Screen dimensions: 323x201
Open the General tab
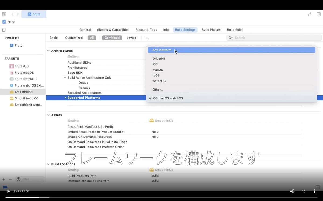click(x=85, y=30)
